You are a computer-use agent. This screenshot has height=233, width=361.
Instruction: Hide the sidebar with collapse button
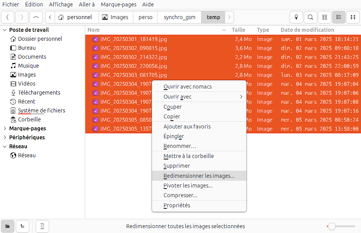pos(42,226)
